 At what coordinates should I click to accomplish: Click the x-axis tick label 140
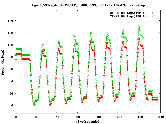coord(161,117)
